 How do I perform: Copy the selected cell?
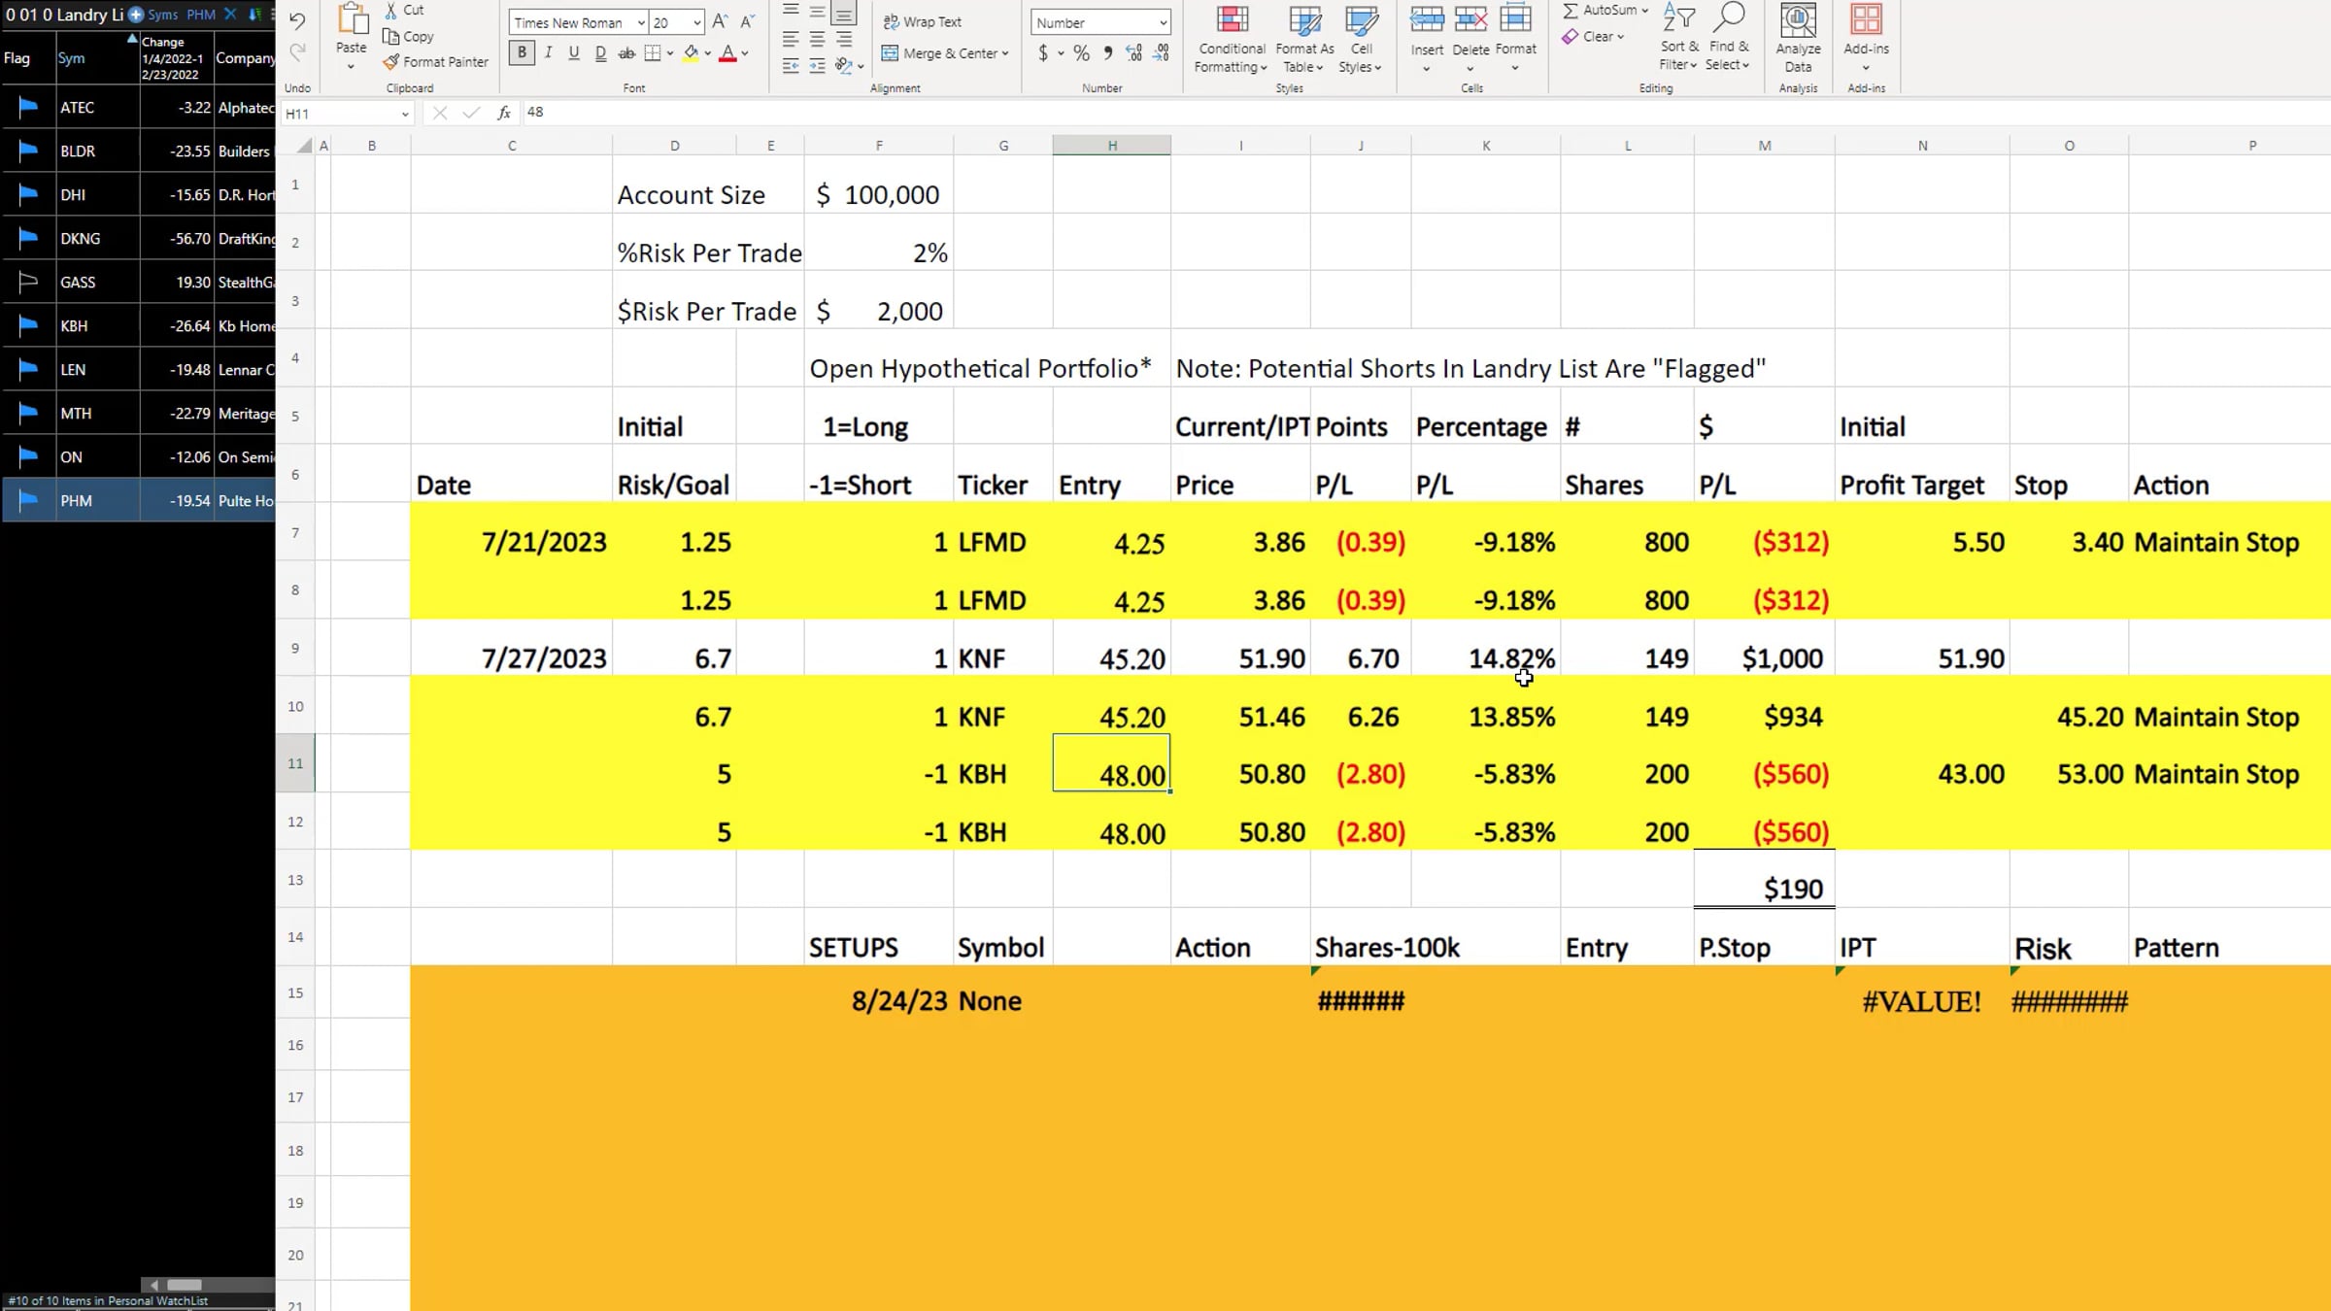[409, 36]
